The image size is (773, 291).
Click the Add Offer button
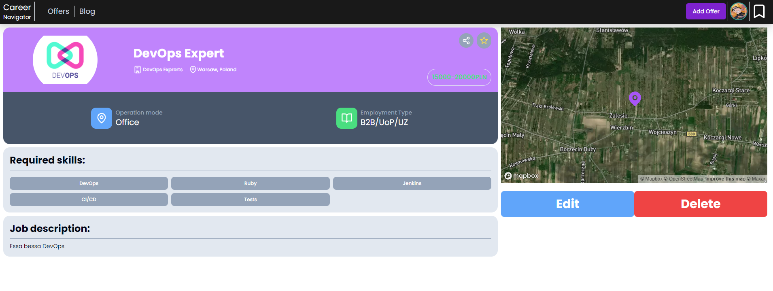coord(706,11)
